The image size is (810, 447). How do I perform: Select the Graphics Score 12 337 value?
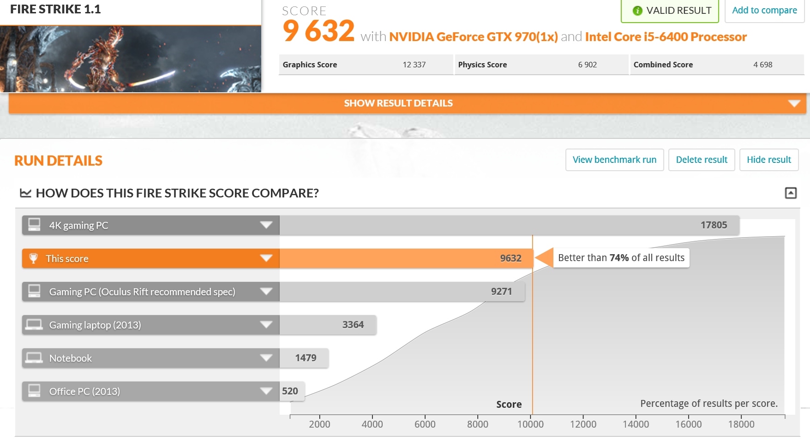point(414,65)
